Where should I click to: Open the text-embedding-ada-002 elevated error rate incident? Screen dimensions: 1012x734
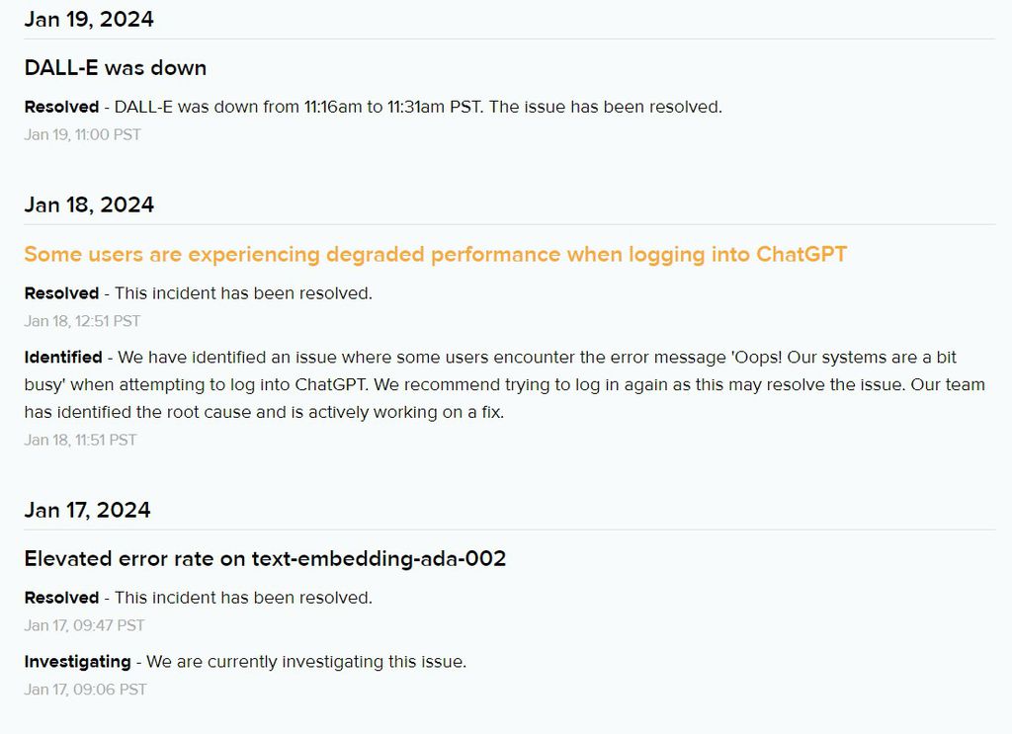(265, 559)
